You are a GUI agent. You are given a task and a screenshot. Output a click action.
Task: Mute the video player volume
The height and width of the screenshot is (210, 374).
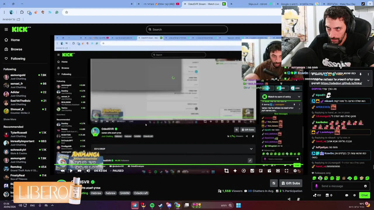(88, 171)
